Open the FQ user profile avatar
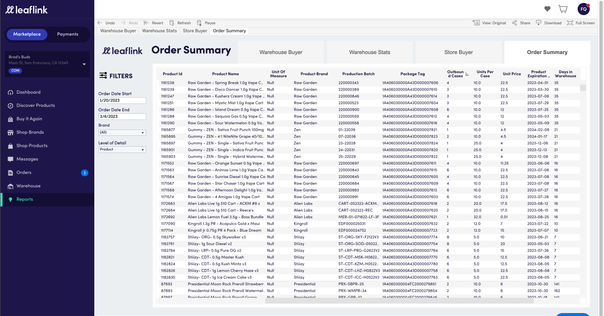Viewport: 604px width, 316px height. tap(583, 9)
